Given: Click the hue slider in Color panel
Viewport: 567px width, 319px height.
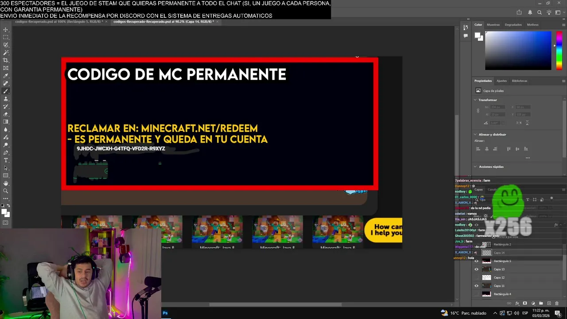Looking at the screenshot, I should pos(559,51).
